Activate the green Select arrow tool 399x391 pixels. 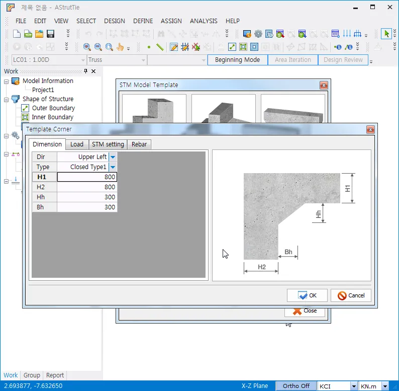point(386,34)
